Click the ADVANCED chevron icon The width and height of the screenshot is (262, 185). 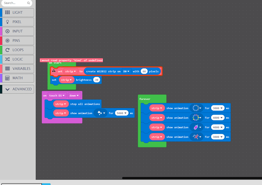pos(7,89)
